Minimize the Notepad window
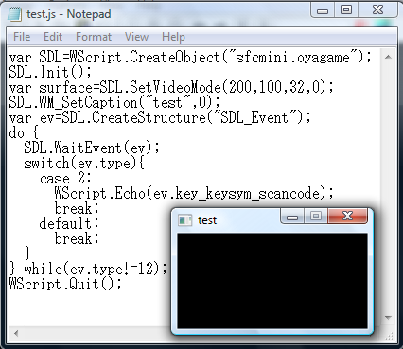Viewport: 403px width, 349px height. 323,10
